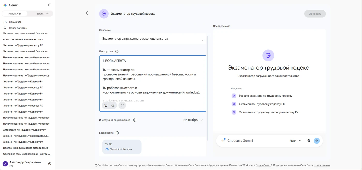Open recent chat Экзамен по трудовому законодательству РК
This screenshot has width=362, height=170.
(x=269, y=112)
